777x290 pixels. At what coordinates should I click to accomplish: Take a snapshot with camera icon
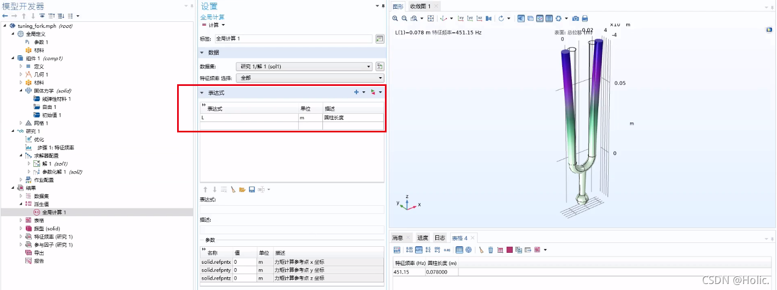[576, 18]
